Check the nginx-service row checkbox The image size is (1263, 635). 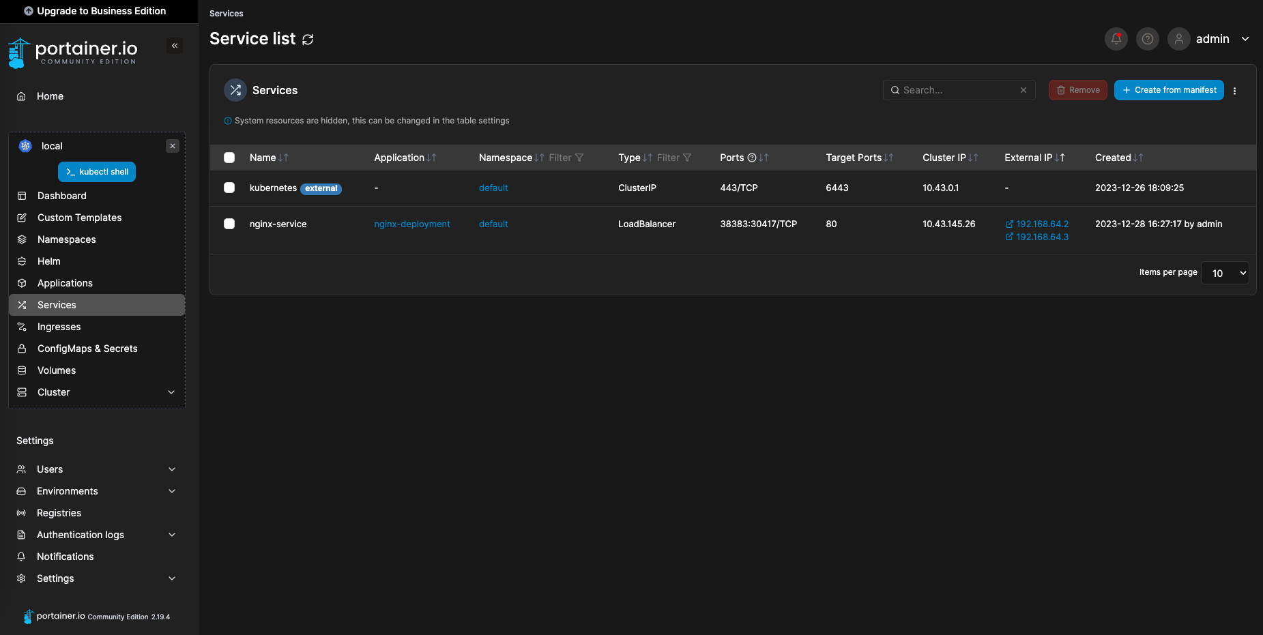point(229,224)
